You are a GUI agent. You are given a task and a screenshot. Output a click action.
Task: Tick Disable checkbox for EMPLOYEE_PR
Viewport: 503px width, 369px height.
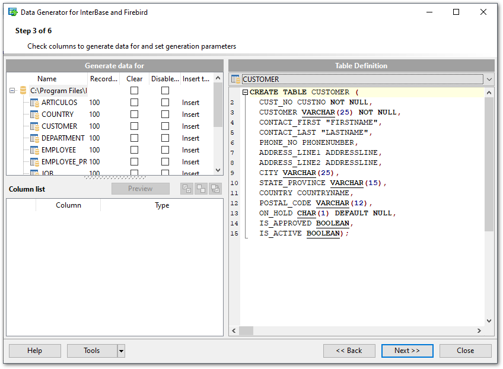point(165,162)
